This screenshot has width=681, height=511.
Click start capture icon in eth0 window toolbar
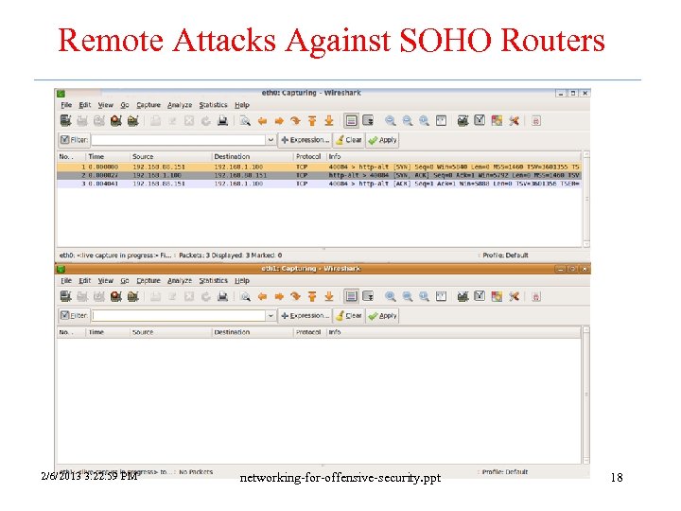click(x=99, y=121)
